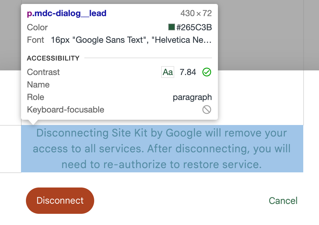Select the Aa contrast sample badge
The height and width of the screenshot is (225, 319).
167,72
